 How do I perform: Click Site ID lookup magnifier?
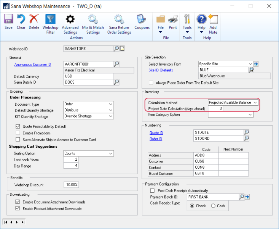[251, 70]
